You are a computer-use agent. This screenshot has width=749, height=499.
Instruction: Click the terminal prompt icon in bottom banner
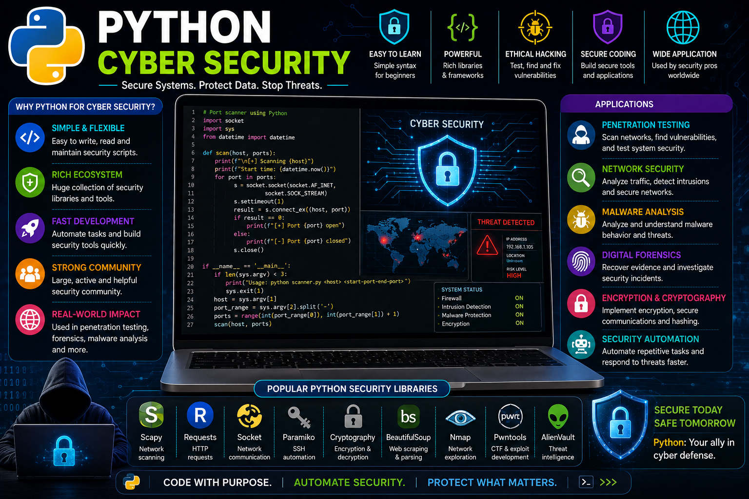[x=586, y=482]
